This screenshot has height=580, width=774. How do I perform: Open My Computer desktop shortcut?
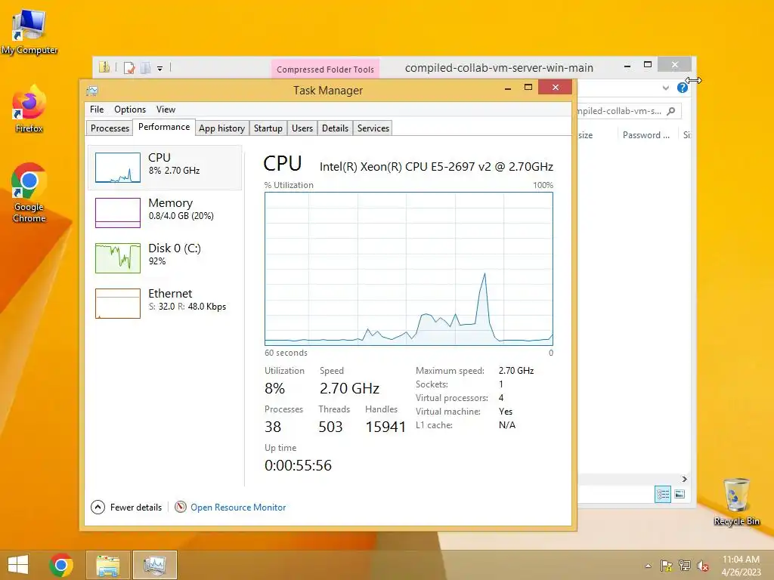[x=29, y=31]
